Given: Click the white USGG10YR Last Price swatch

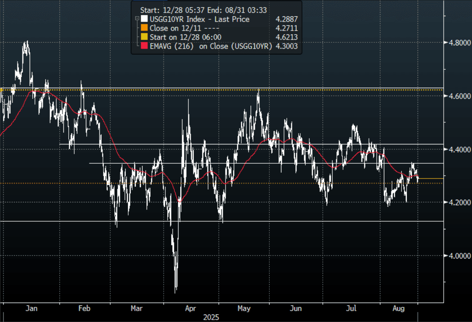Looking at the screenshot, I should tap(144, 19).
